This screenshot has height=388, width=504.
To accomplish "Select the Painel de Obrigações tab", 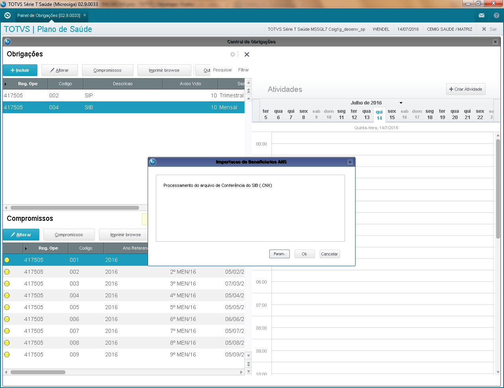I will point(48,15).
